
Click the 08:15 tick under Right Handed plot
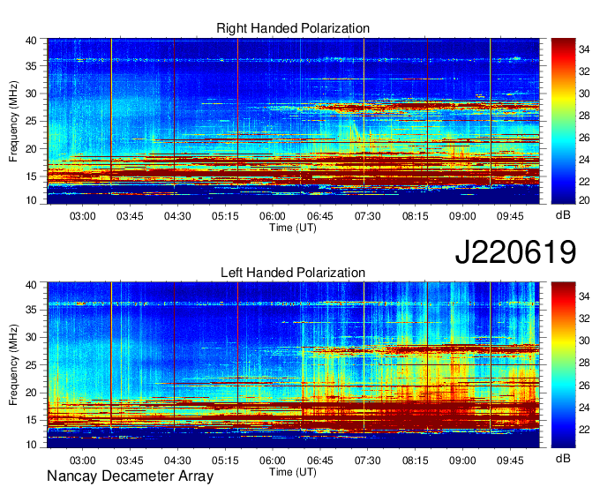tap(416, 216)
